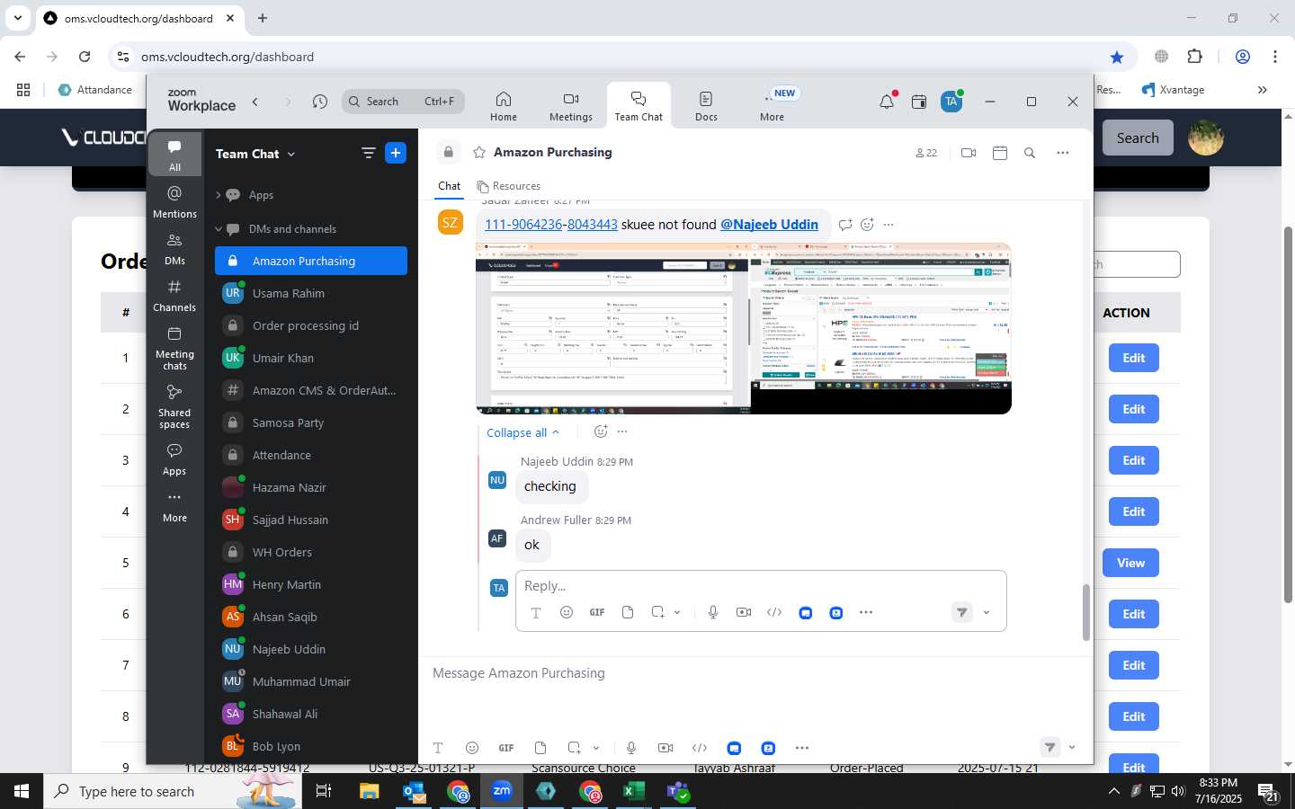Screen dimensions: 1295x809
Task: Open send options dropdown in the main composer
Action: coord(1072,747)
